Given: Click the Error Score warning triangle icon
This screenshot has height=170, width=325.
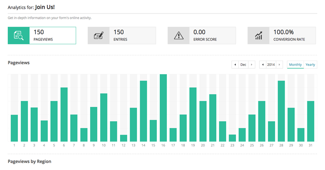Looking at the screenshot, I should point(179,35).
